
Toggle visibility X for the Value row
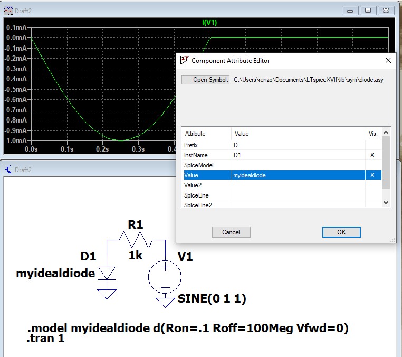click(372, 175)
